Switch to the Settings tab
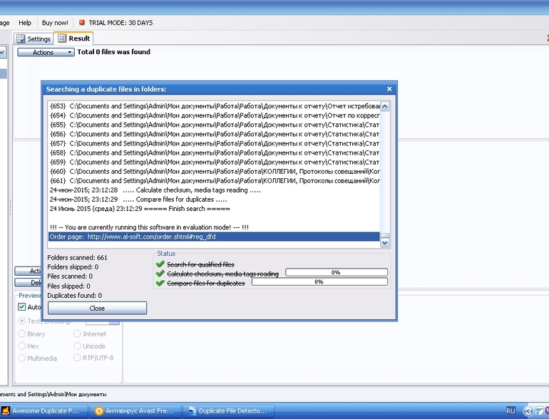The height and width of the screenshot is (419, 549). tap(34, 38)
